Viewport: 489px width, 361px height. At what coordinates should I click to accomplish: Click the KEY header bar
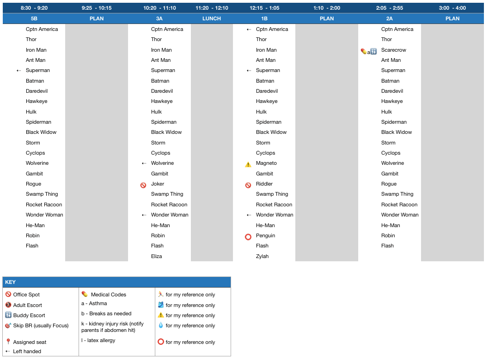tap(116, 282)
